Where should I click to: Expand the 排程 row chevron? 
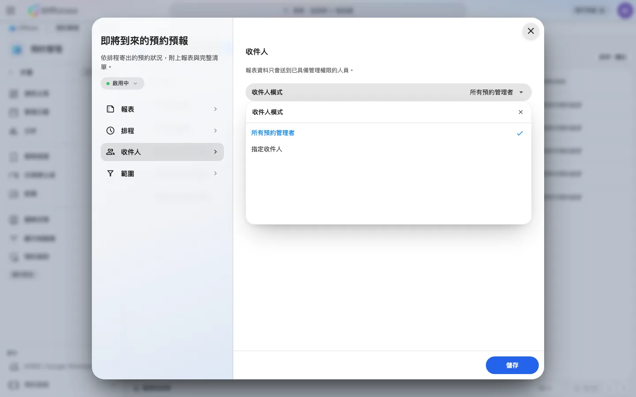coord(215,131)
